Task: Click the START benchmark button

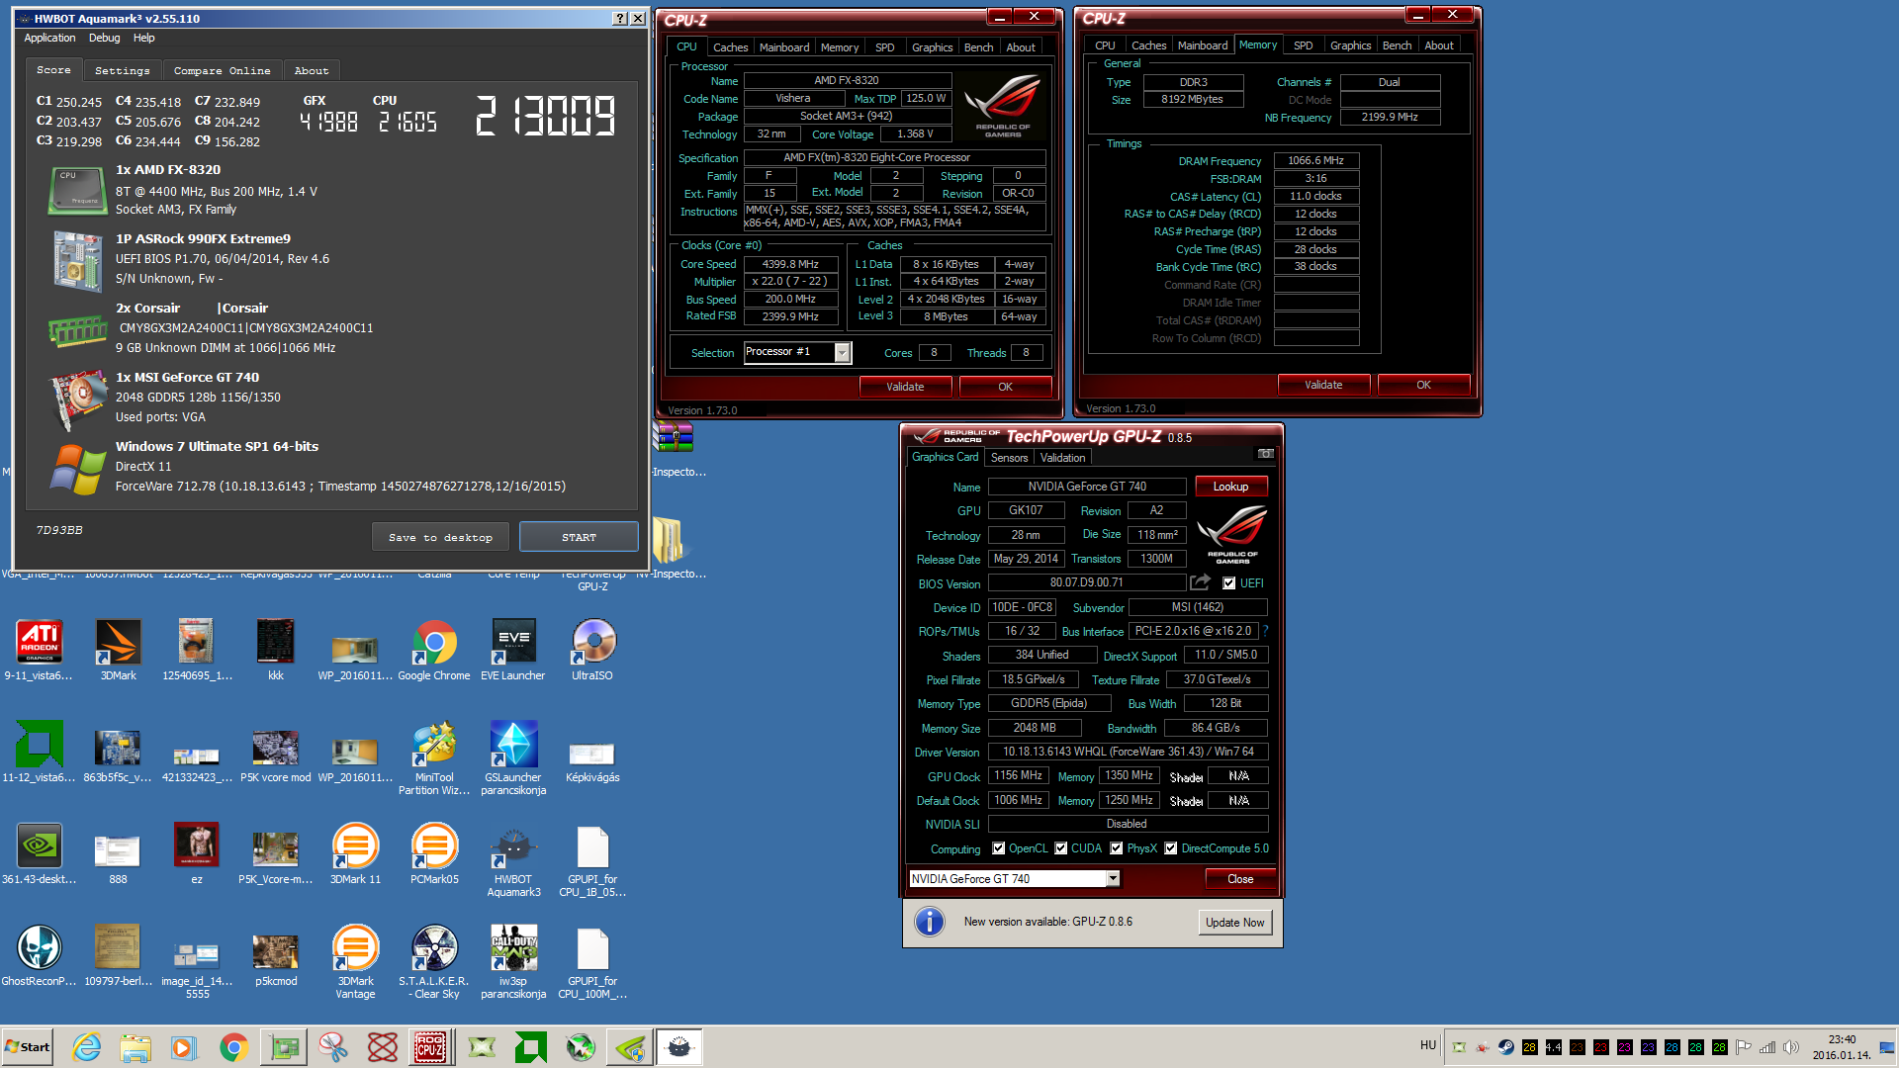Action: [x=579, y=537]
